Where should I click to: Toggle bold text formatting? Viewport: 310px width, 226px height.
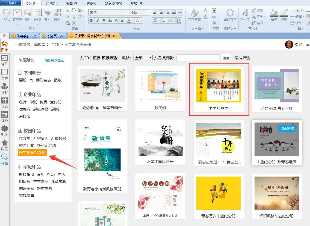[x=91, y=20]
